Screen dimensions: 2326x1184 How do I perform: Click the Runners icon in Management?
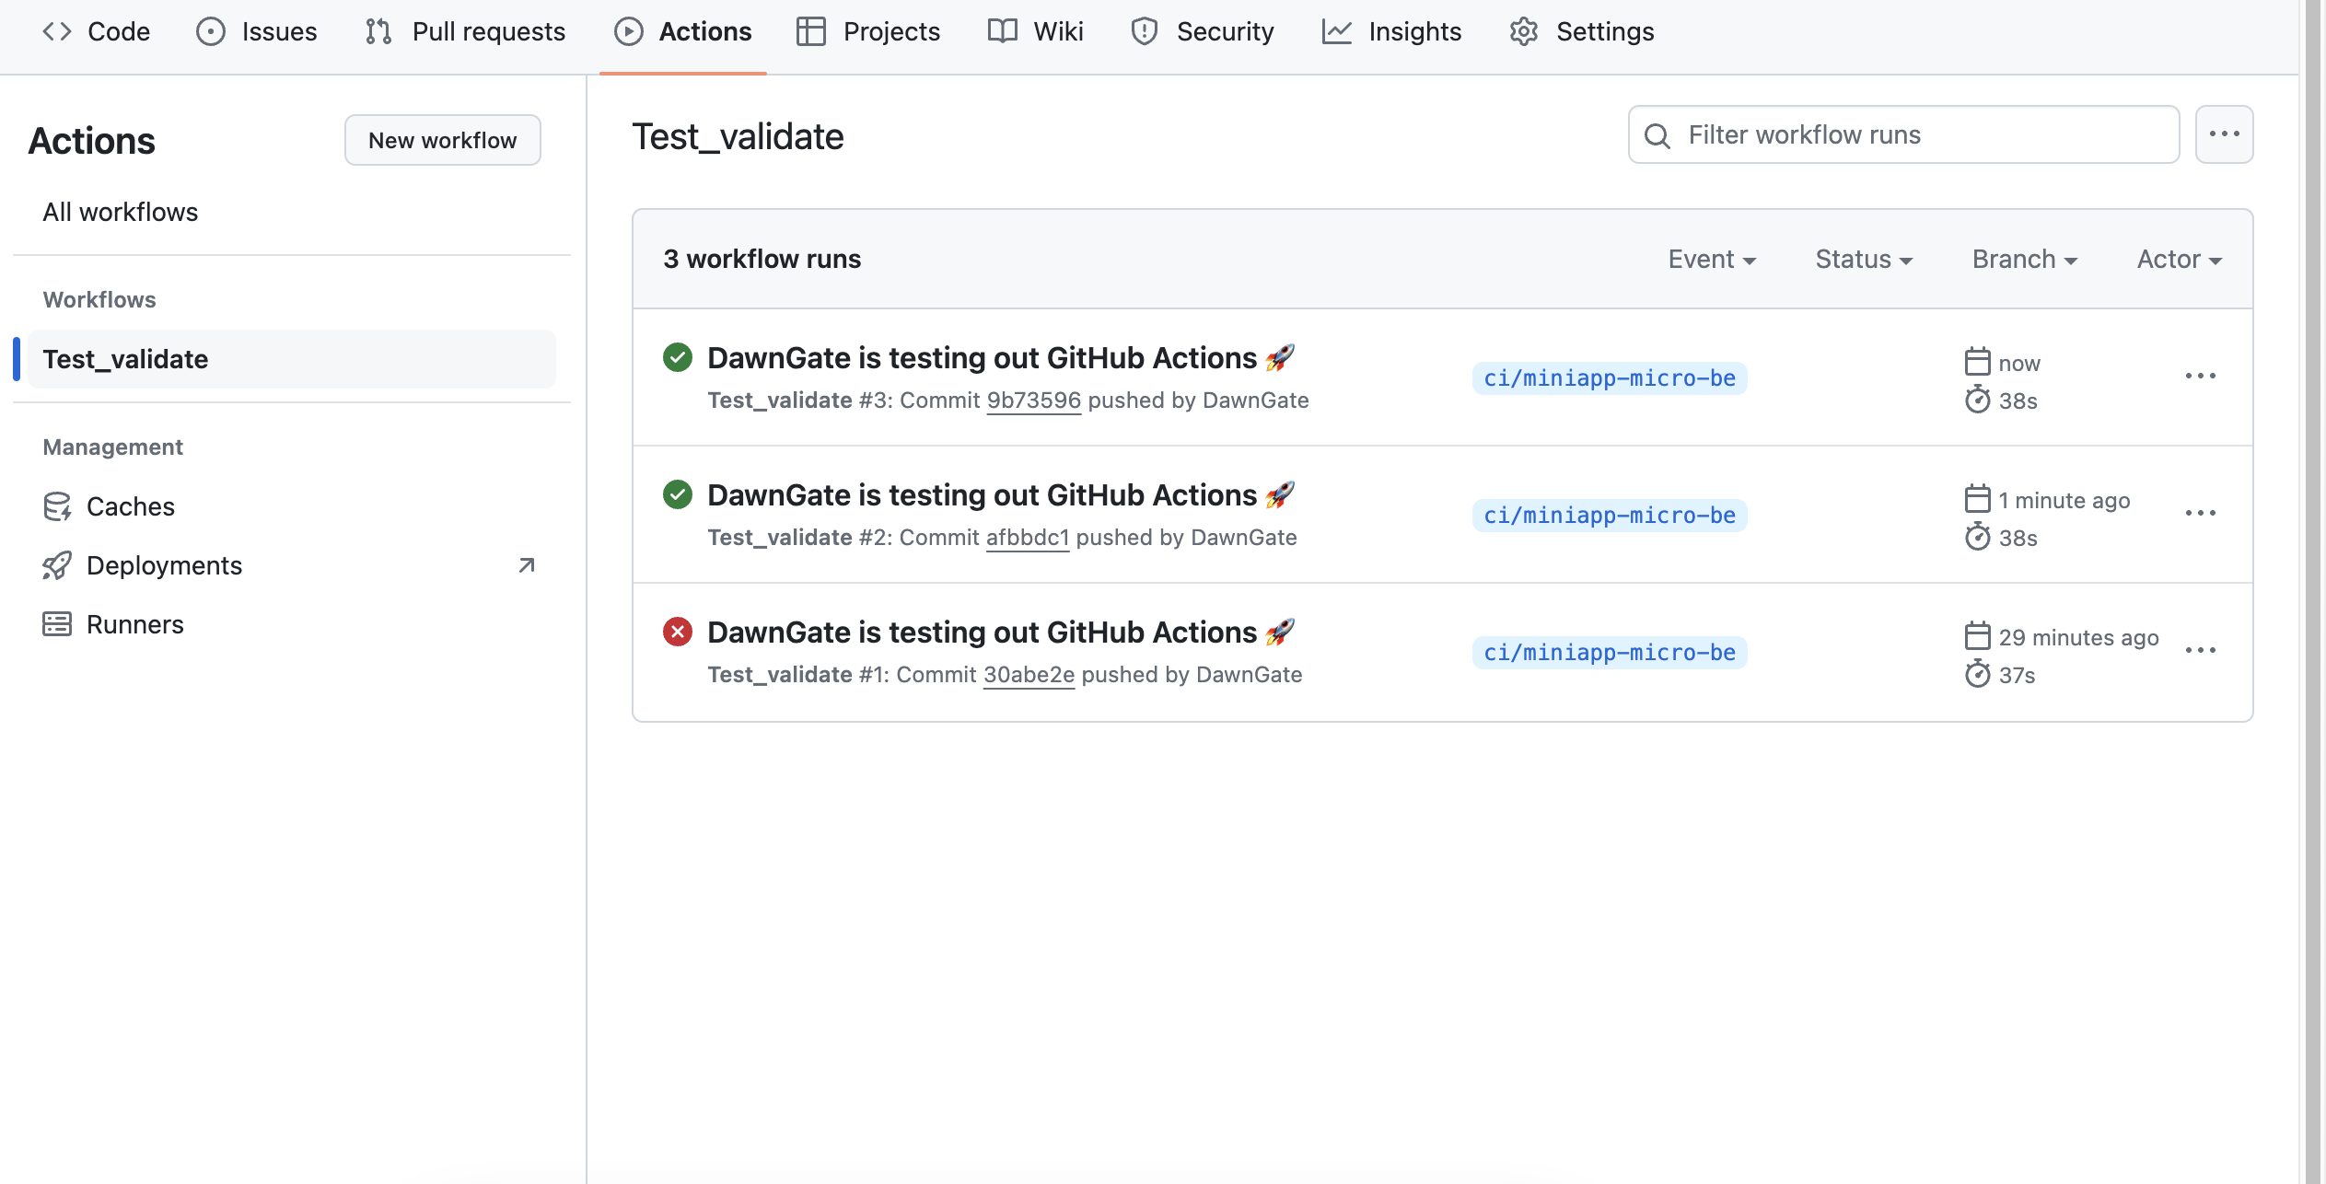tap(56, 621)
